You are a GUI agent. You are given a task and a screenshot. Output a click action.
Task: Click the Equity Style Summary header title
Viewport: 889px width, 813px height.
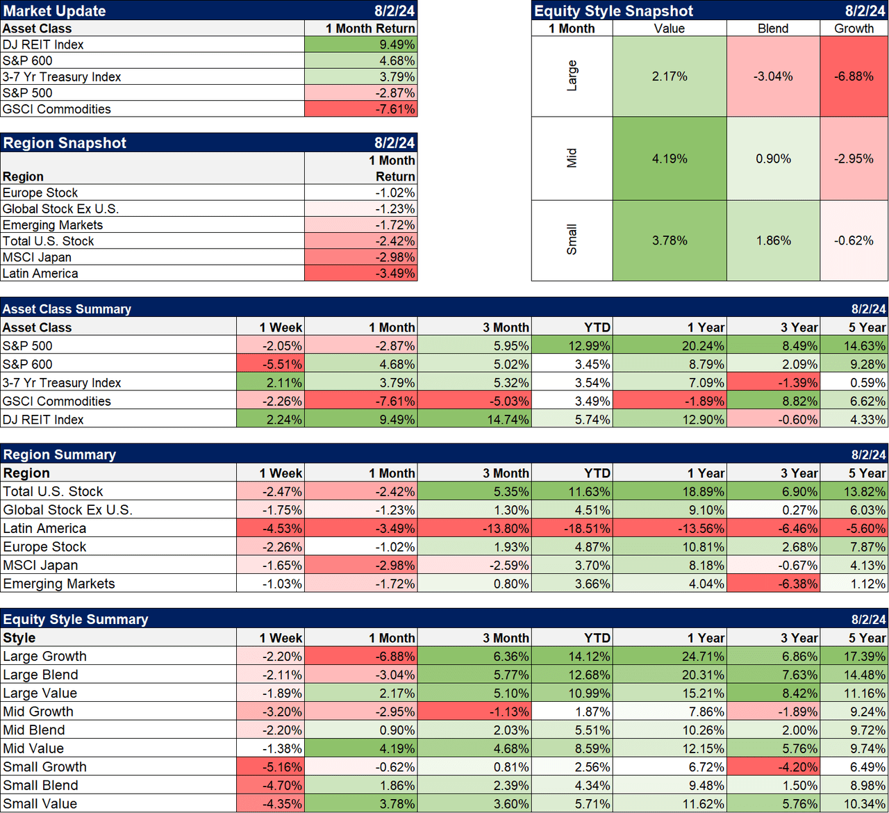(x=75, y=619)
